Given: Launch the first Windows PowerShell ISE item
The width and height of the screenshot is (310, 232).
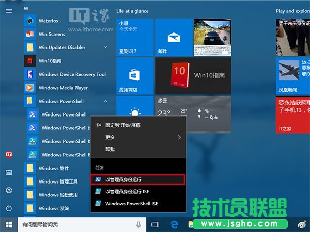Looking at the screenshot, I should tap(59, 141).
